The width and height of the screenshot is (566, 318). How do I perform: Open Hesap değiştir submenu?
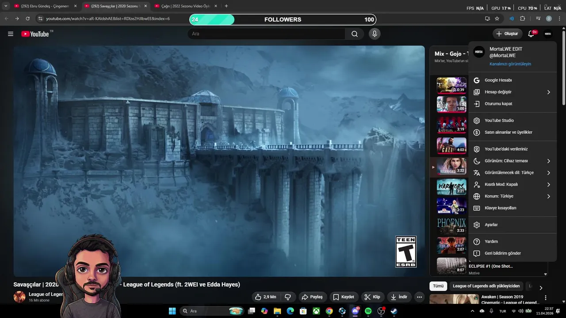pyautogui.click(x=512, y=92)
